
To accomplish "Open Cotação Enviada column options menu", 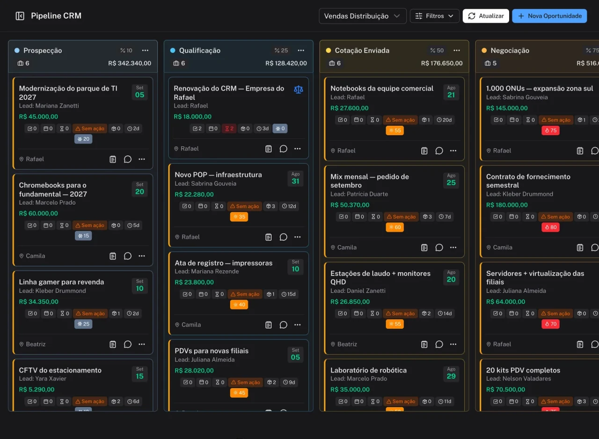I will (457, 50).
